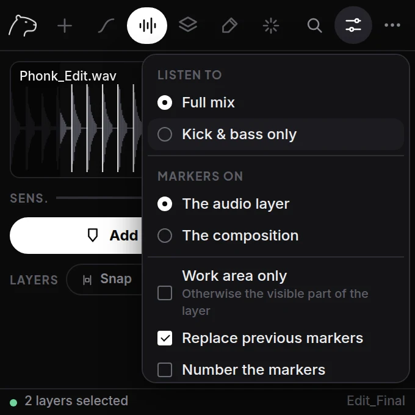Adjust the SENS. sensitivity slider
The width and height of the screenshot is (415, 415).
(99, 198)
